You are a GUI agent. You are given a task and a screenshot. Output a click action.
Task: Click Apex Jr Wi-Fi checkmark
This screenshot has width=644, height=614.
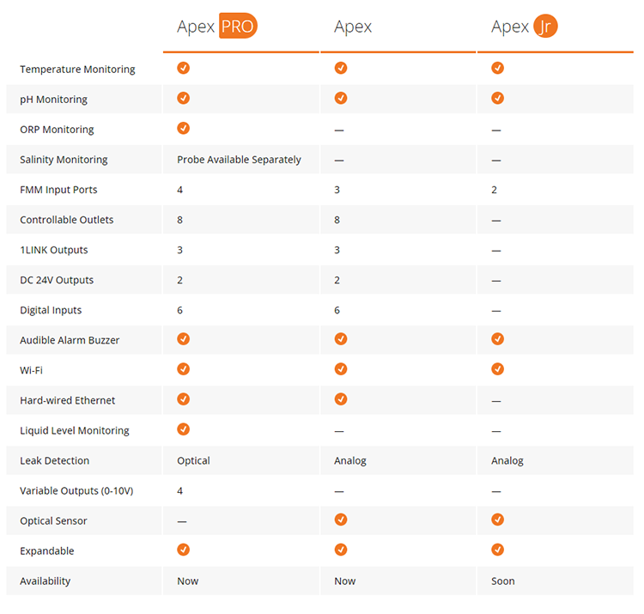coord(497,368)
